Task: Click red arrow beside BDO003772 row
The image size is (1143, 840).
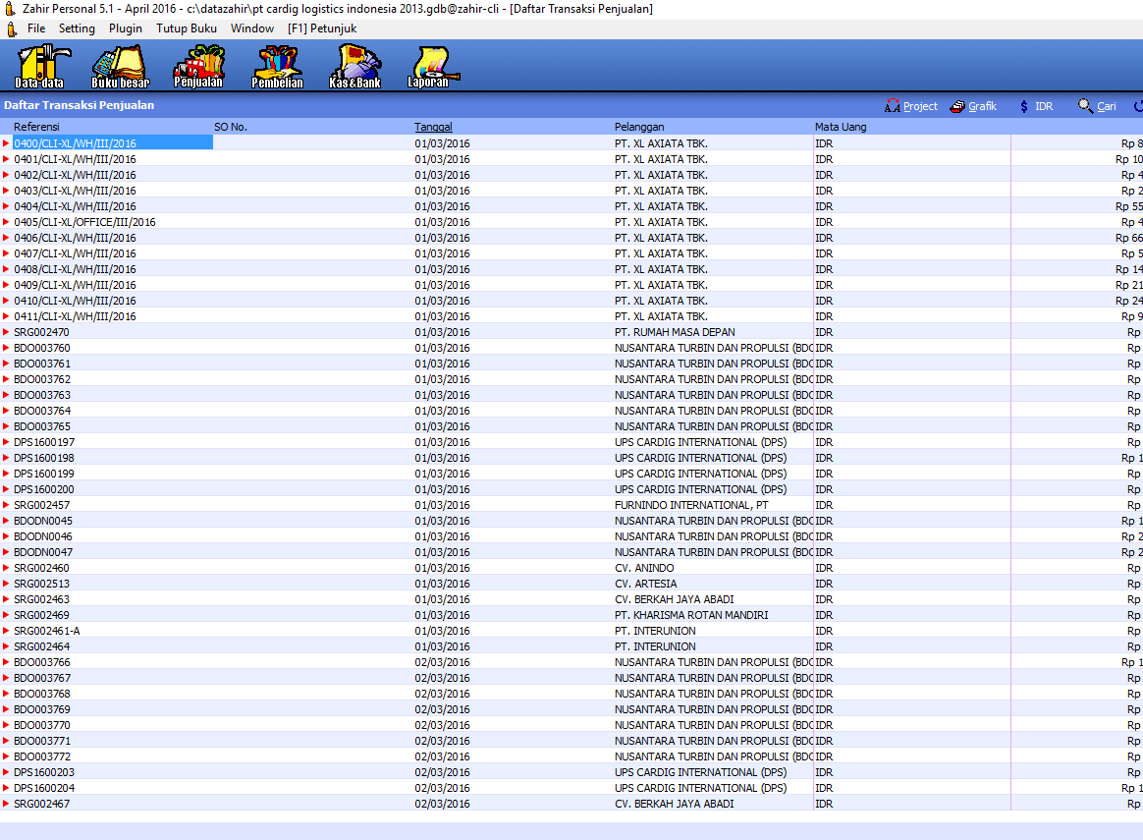Action: pos(6,756)
